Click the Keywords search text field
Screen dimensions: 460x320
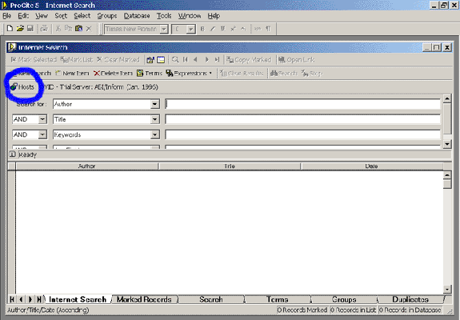click(x=302, y=134)
